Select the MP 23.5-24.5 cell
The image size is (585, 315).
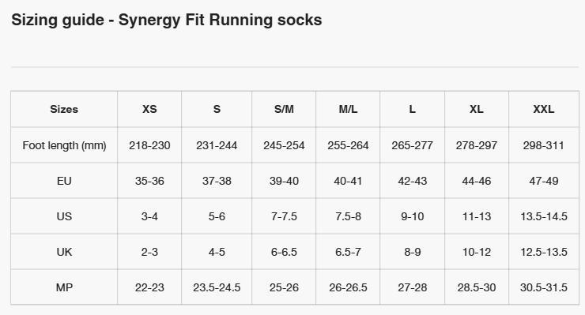(217, 287)
